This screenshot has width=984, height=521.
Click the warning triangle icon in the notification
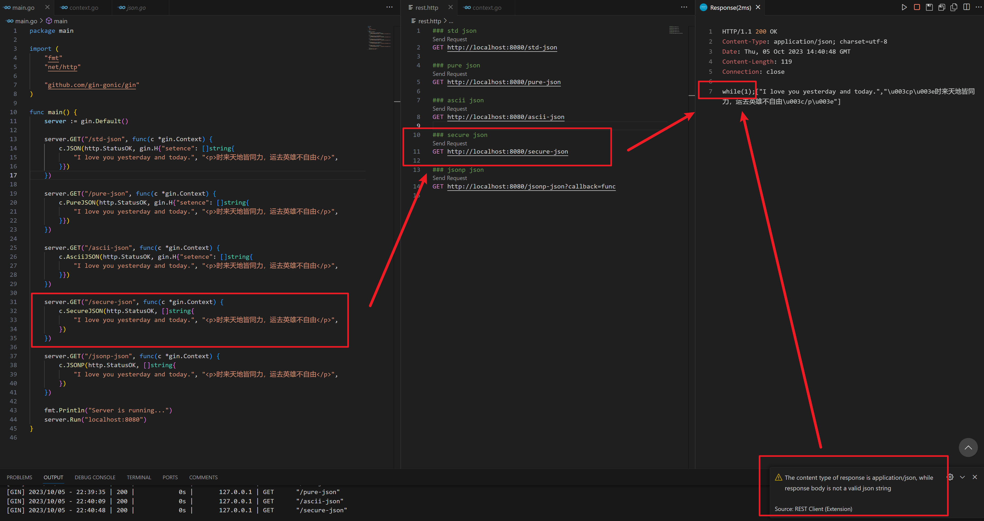tap(778, 477)
